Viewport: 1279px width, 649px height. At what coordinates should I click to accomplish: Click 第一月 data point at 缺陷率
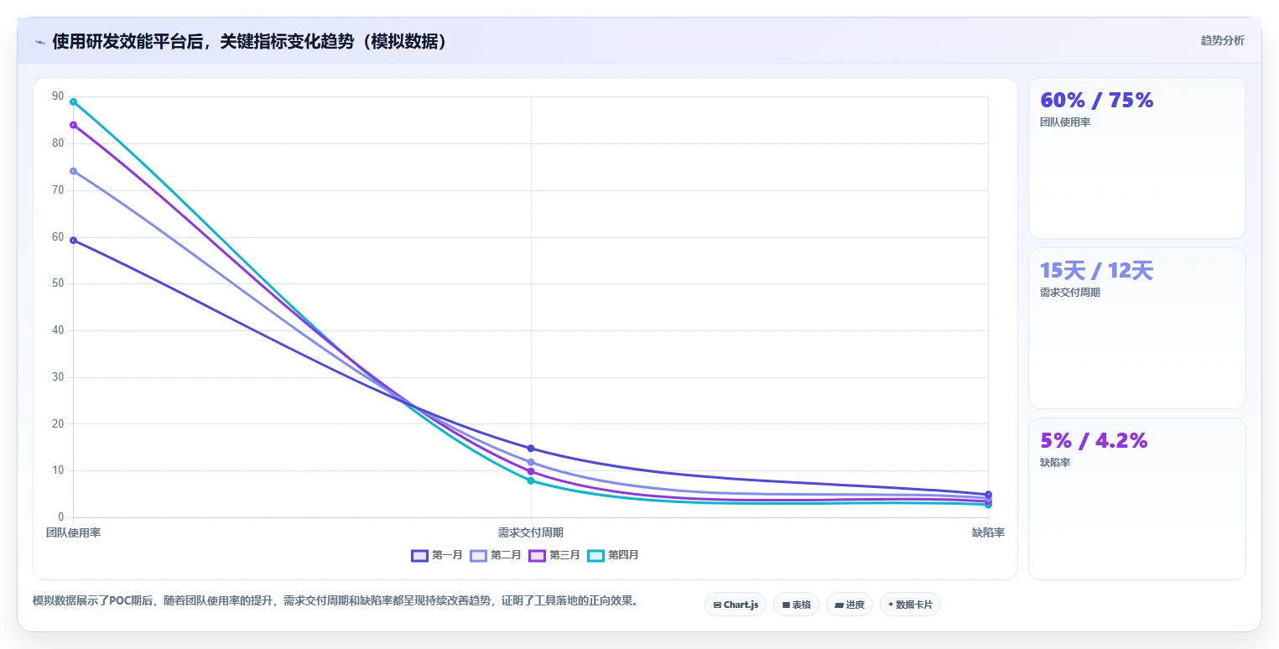click(989, 495)
